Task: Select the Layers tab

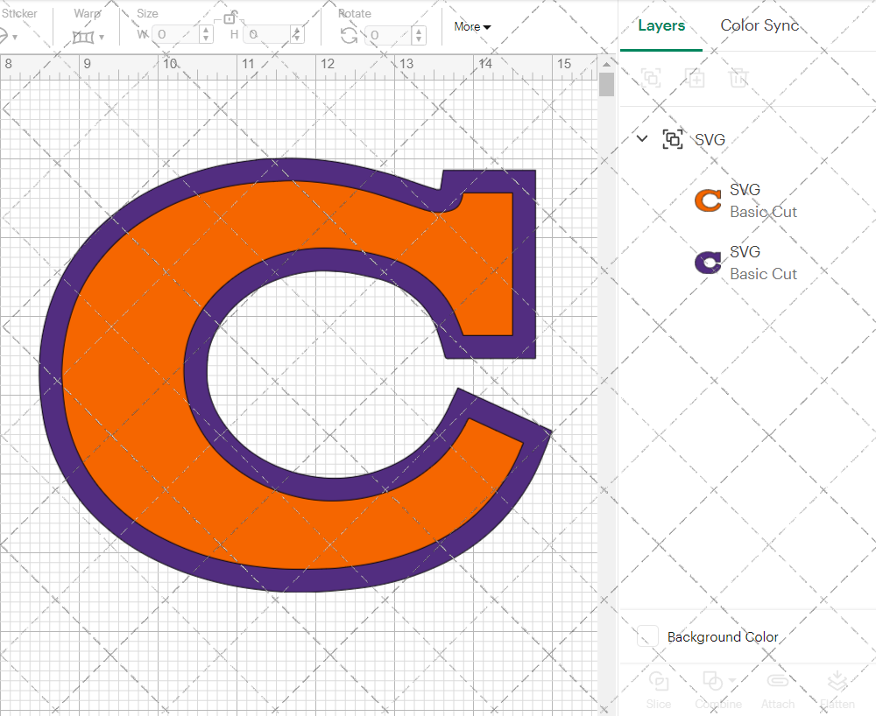Action: [x=661, y=25]
